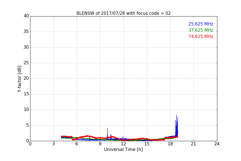Image resolution: width=241 pixels, height=161 pixels.
Task: Click the red curve hump near 7.5 h
Action: pyautogui.click(x=88, y=136)
